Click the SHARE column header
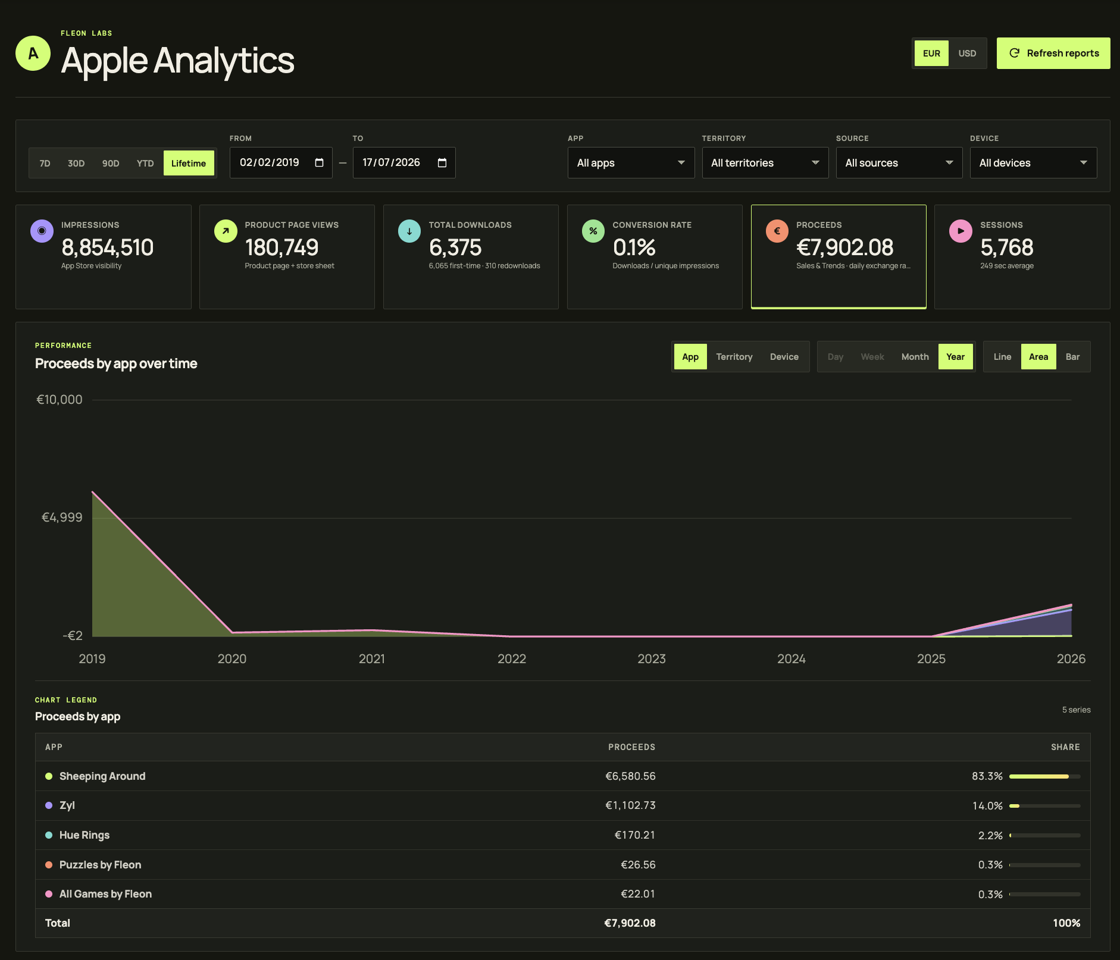 point(1065,747)
